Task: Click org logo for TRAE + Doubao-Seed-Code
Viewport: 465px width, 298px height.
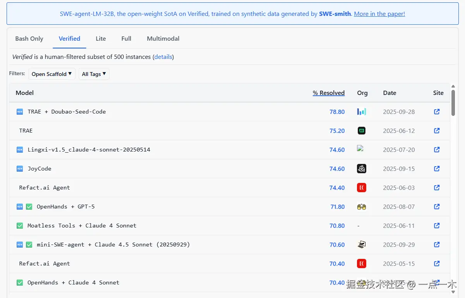Action: click(x=362, y=112)
